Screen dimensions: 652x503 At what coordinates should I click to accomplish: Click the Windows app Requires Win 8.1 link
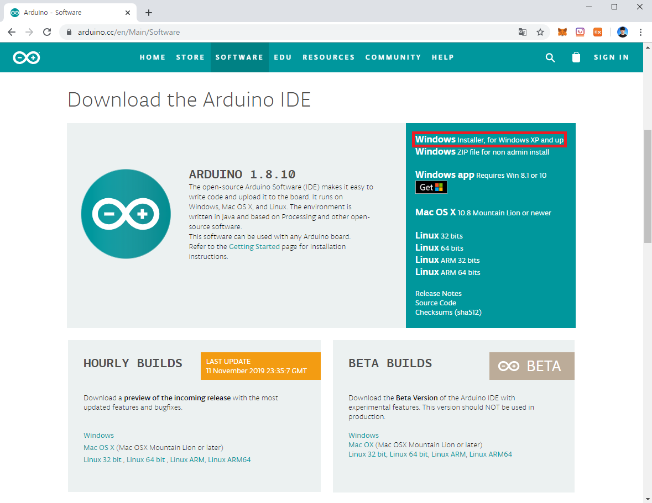pos(481,175)
